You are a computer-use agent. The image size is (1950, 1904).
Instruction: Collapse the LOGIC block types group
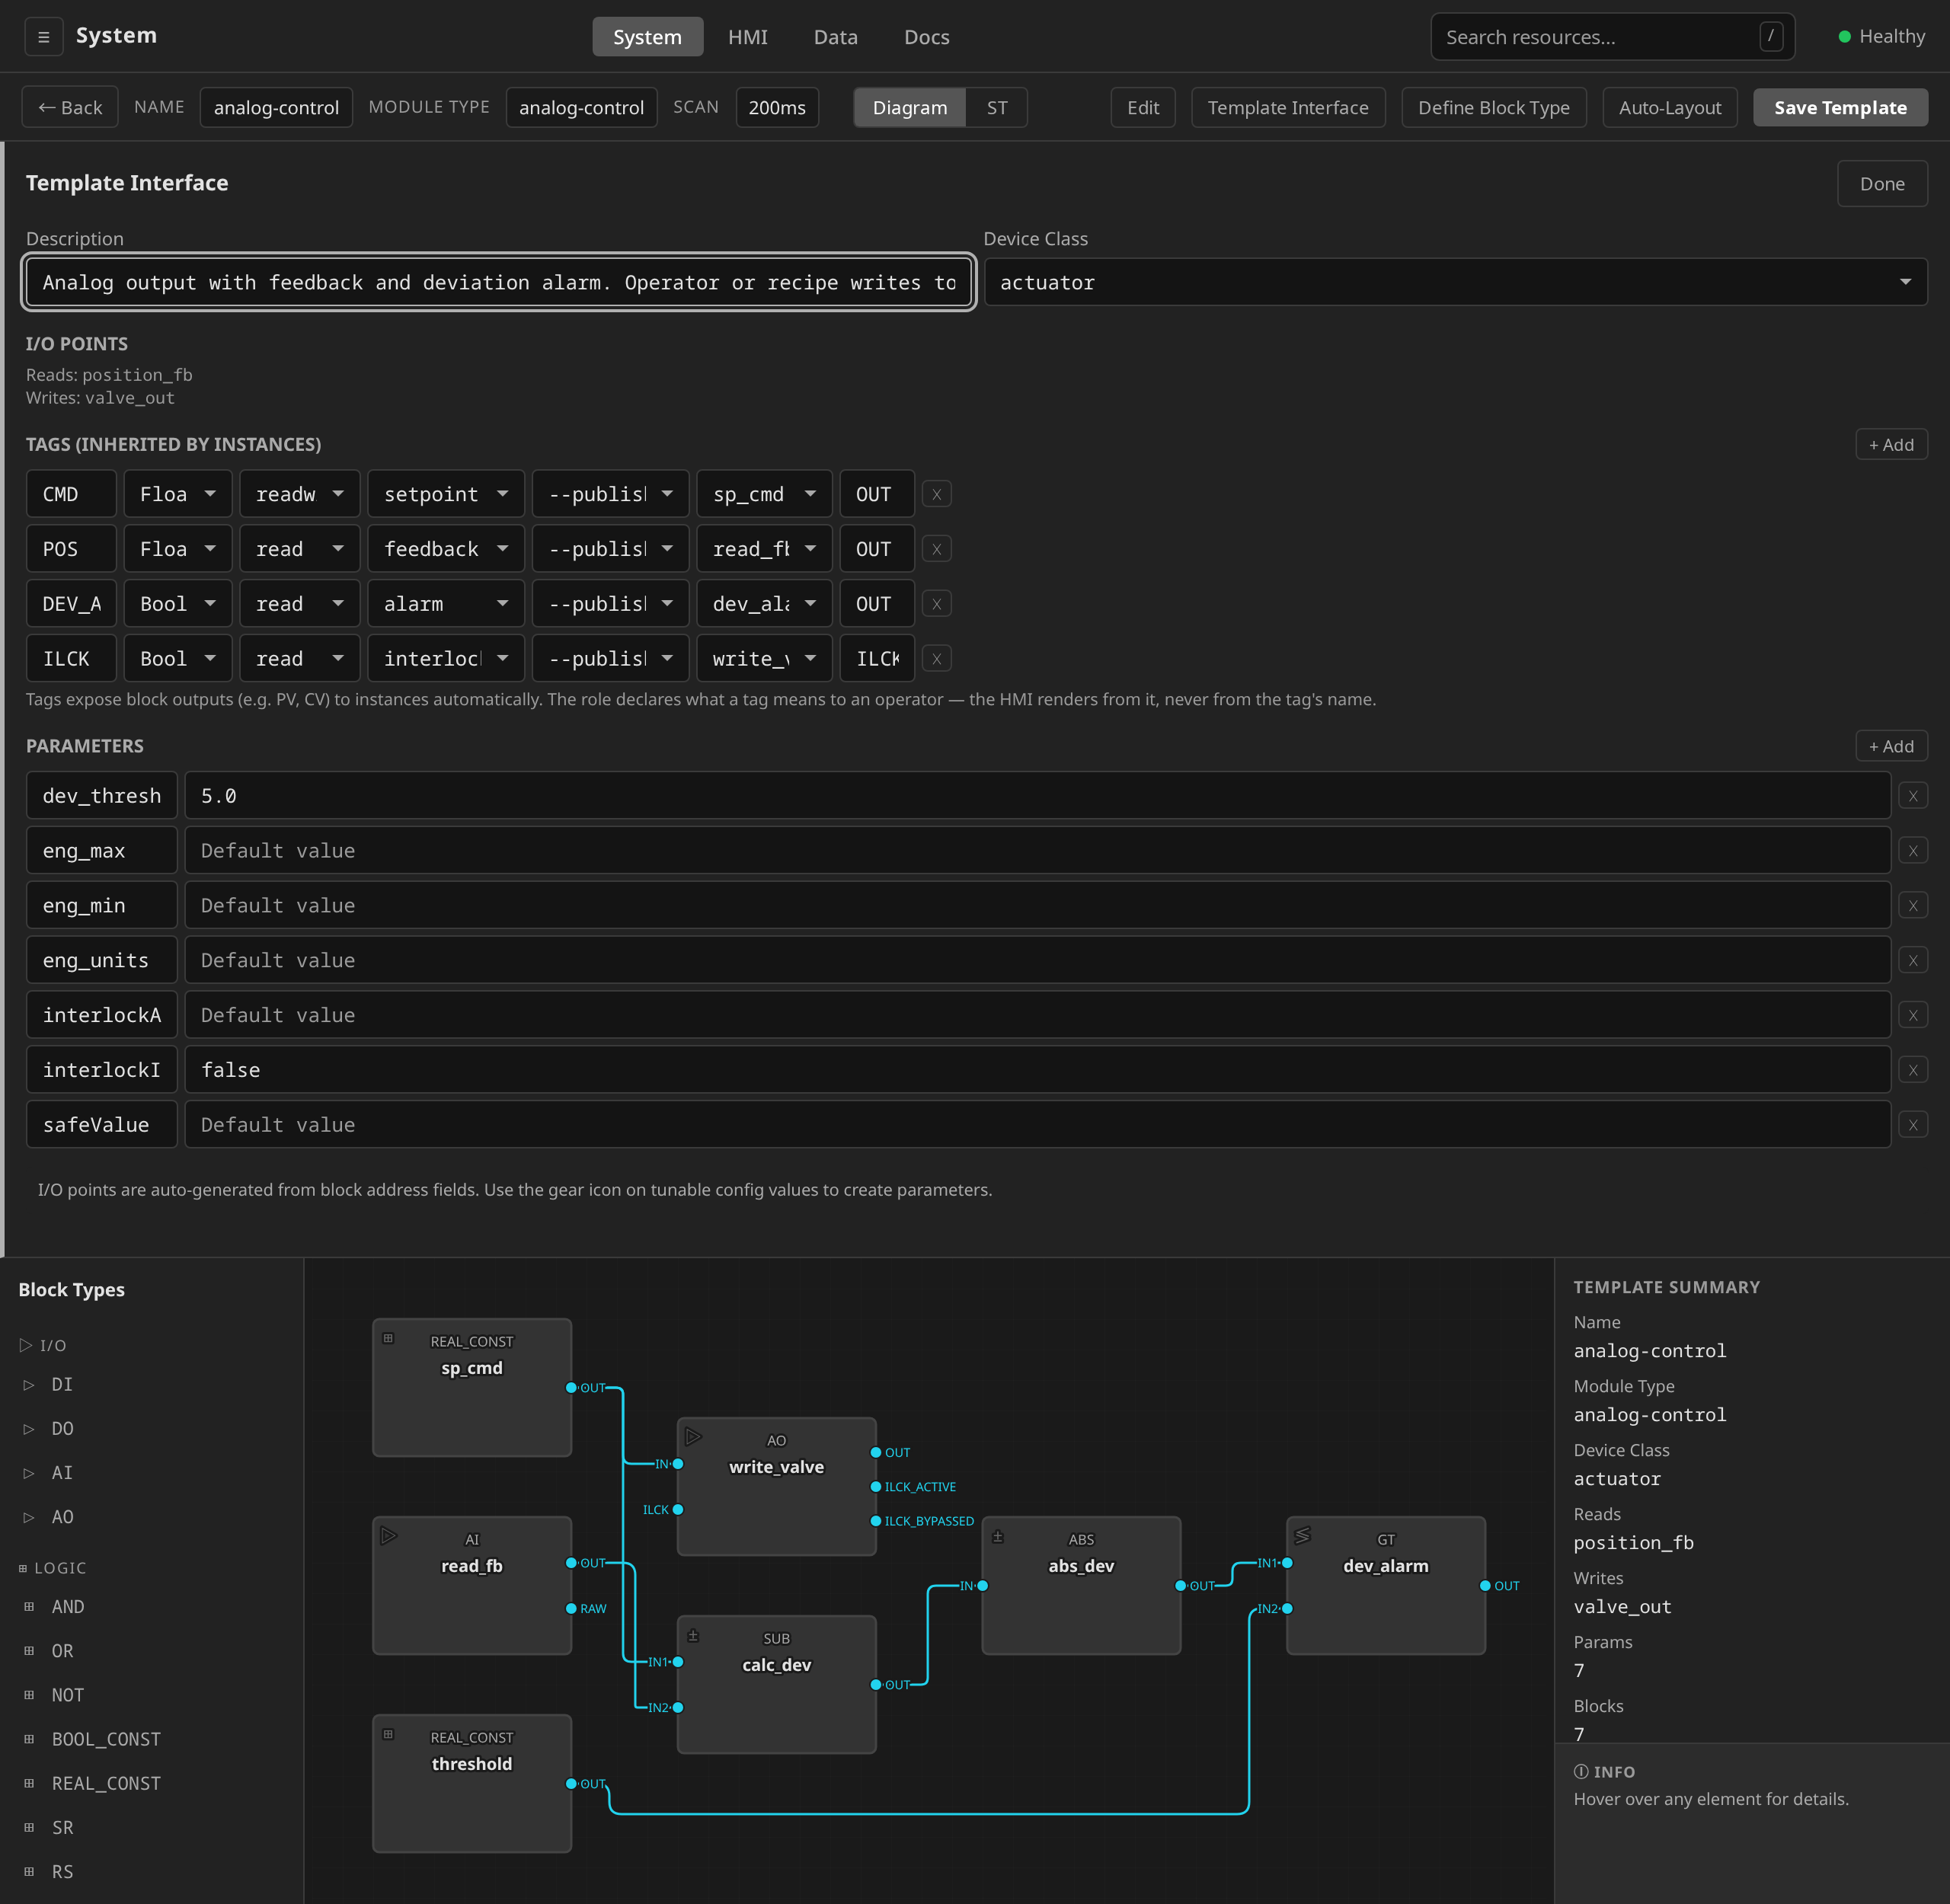click(x=52, y=1568)
